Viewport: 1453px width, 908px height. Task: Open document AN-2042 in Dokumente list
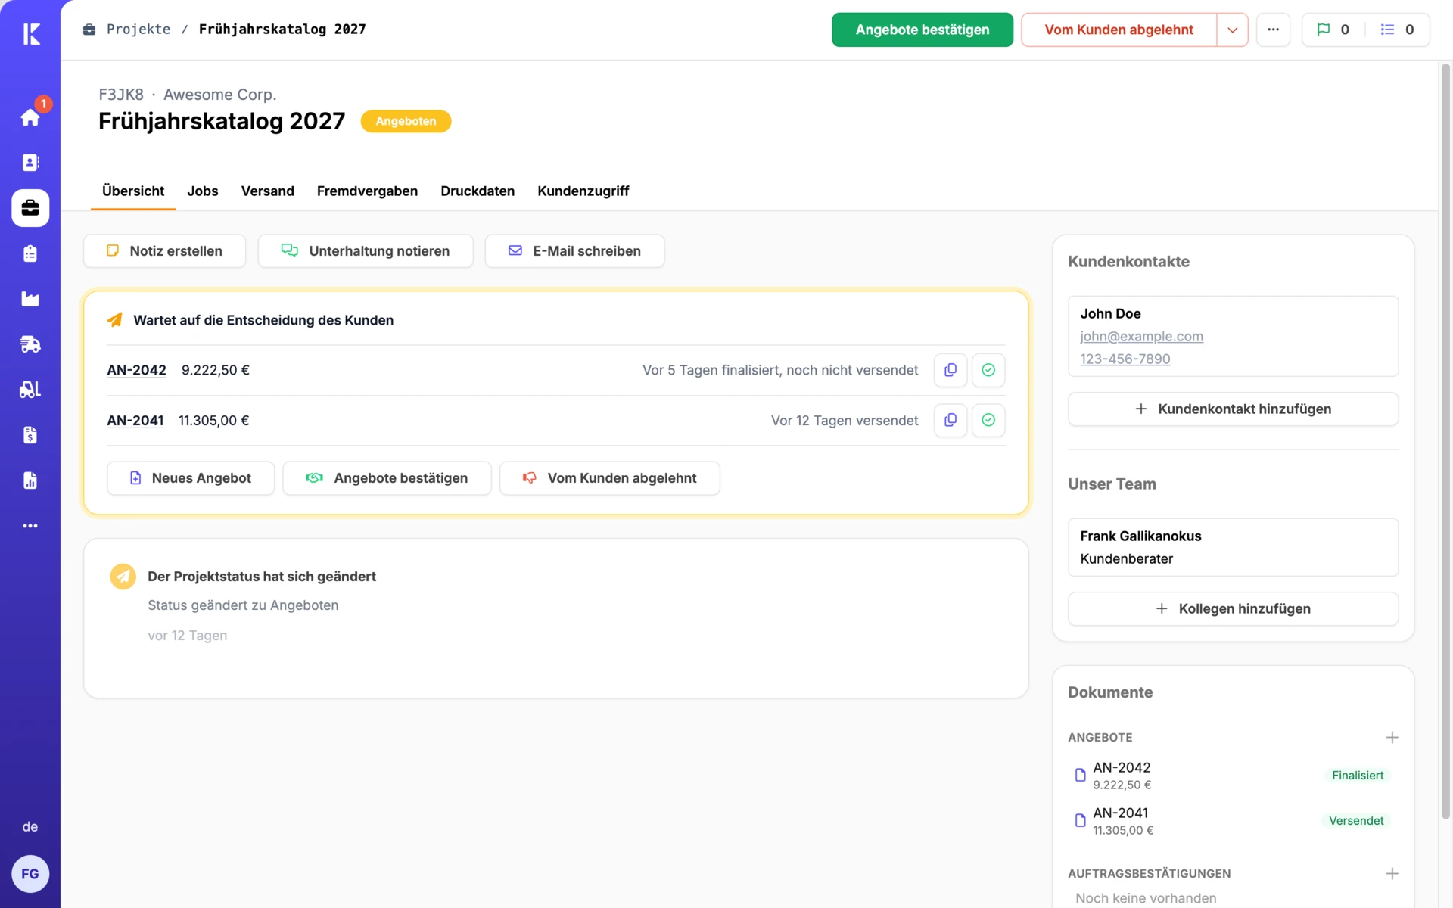(x=1234, y=776)
